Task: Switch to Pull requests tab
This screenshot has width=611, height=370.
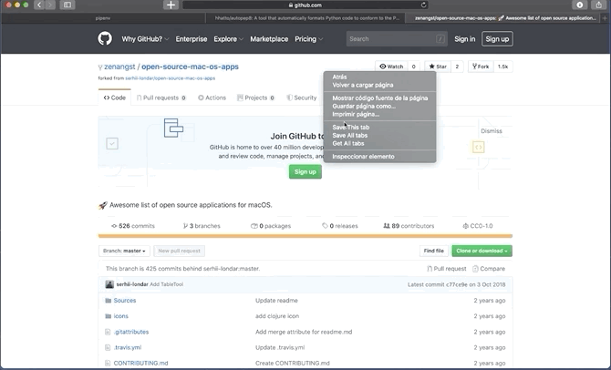Action: [161, 98]
